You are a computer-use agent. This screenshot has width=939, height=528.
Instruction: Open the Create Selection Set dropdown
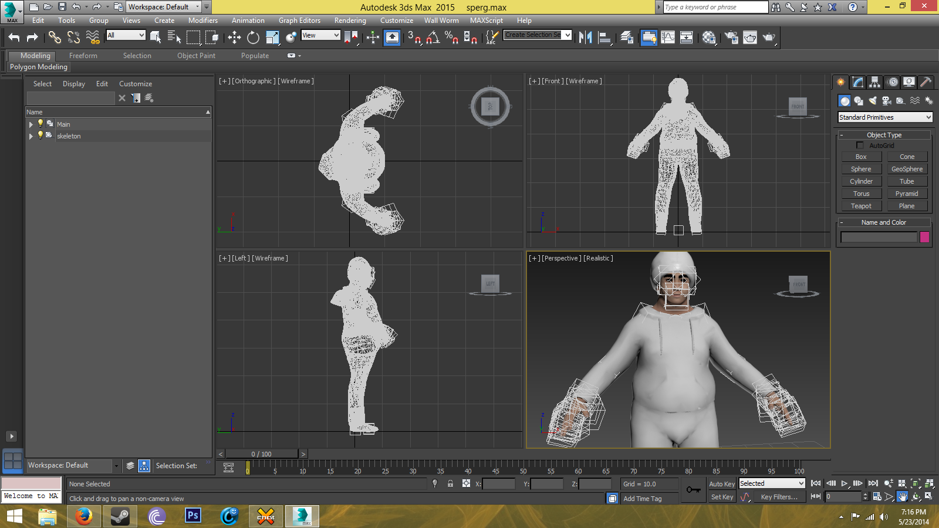[538, 35]
